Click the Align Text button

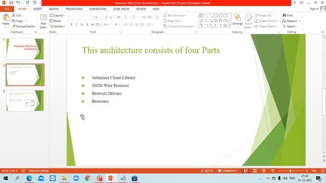click(x=172, y=21)
